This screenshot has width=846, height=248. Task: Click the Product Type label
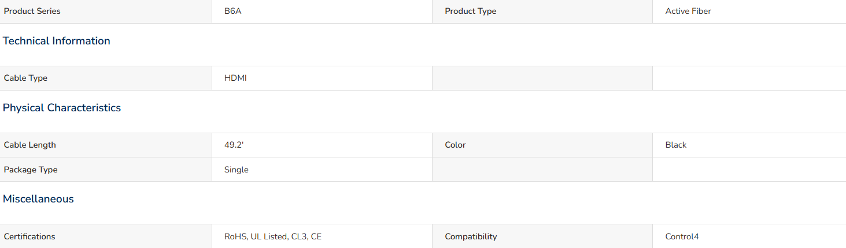(x=471, y=11)
